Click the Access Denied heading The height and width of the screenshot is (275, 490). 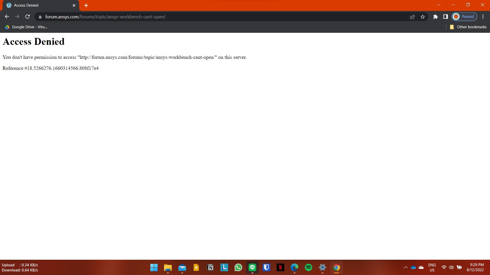coord(33,42)
